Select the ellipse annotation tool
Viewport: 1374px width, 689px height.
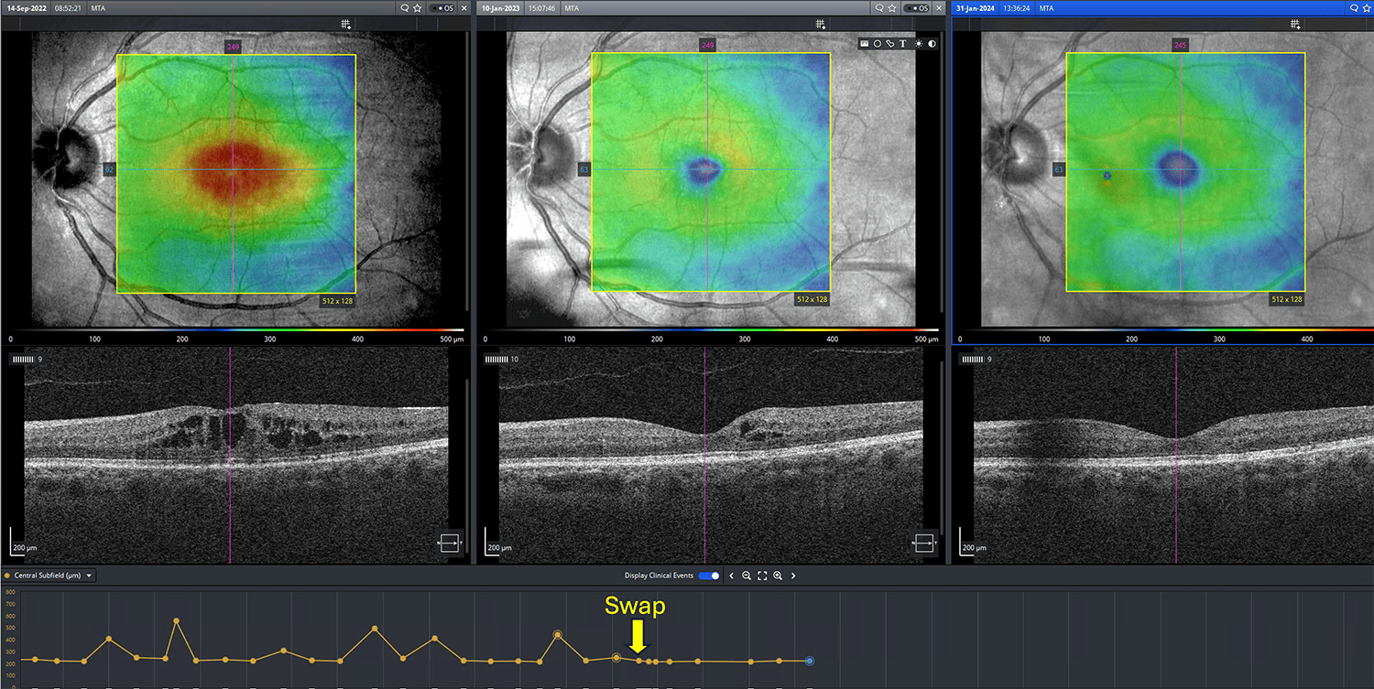click(877, 43)
